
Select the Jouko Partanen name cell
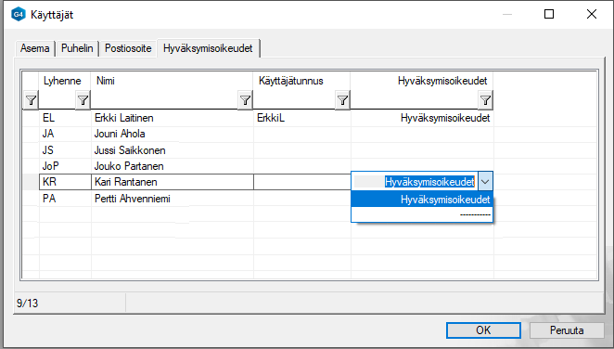(x=173, y=166)
